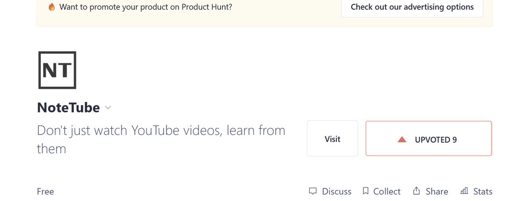Open the Stats label
521x201 pixels.
pyautogui.click(x=483, y=191)
